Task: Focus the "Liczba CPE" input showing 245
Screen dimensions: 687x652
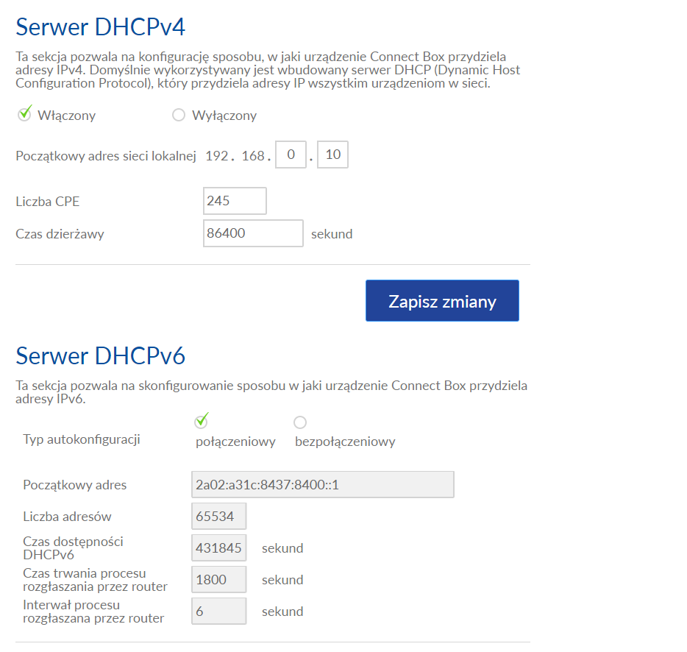Action: (234, 200)
